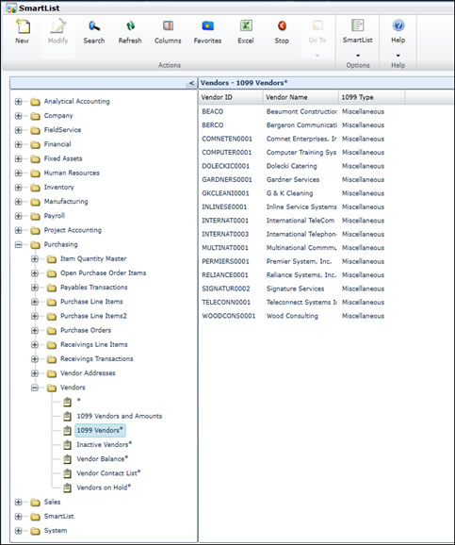
Task: Click the SmartList options icon
Action: pos(357,25)
